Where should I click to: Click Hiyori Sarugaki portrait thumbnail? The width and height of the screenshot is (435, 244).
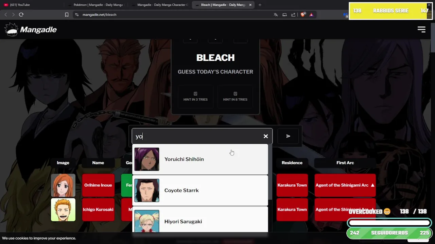click(x=147, y=221)
